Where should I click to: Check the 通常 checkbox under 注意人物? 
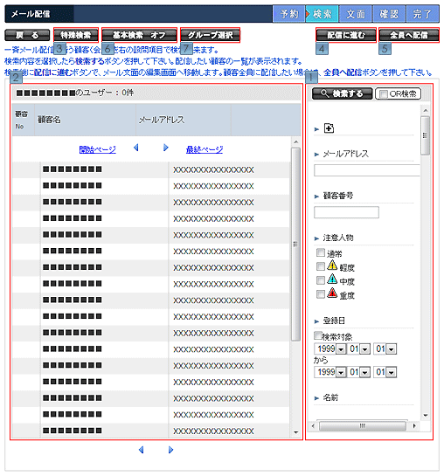point(321,252)
